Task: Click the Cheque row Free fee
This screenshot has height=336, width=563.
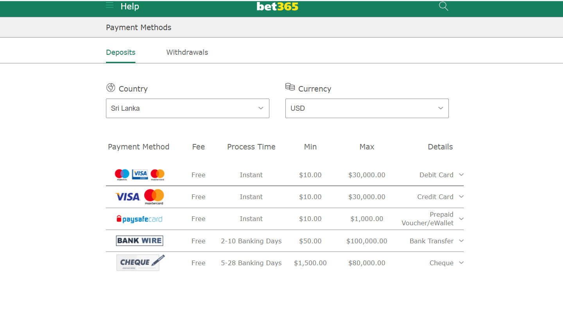Action: (199, 263)
